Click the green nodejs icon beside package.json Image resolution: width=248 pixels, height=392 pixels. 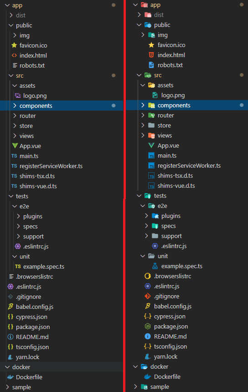point(148,326)
